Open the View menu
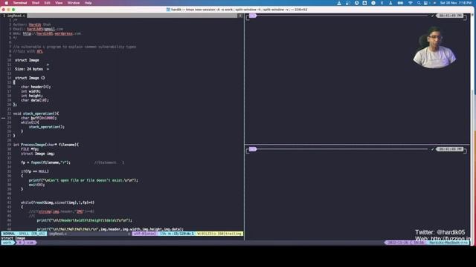The height and width of the screenshot is (267, 476). 59,3
